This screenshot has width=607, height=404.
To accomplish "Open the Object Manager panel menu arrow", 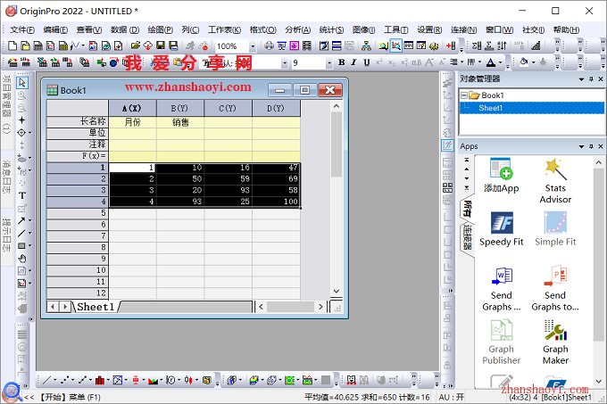I will point(581,79).
